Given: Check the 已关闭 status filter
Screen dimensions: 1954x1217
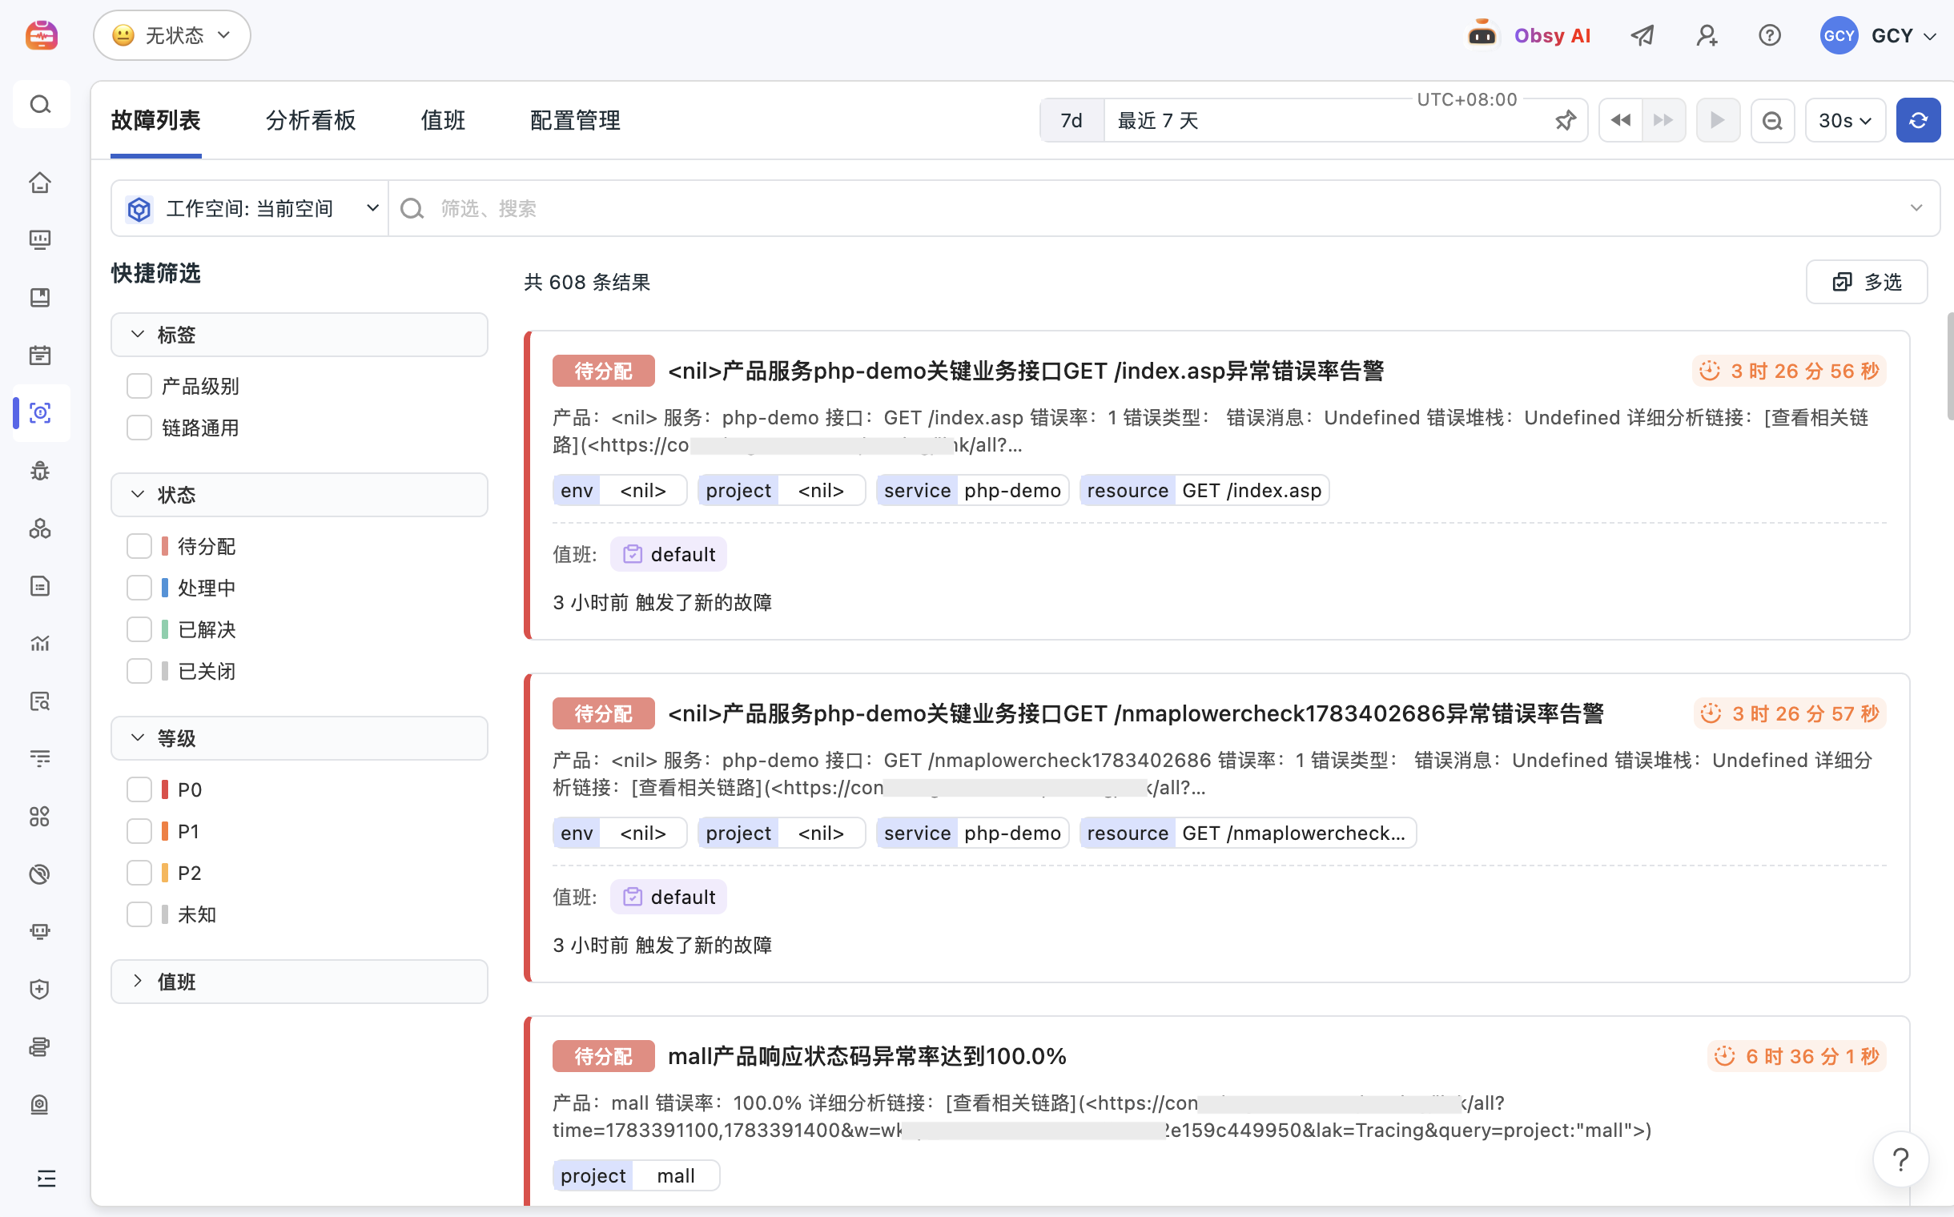Looking at the screenshot, I should (x=139, y=671).
